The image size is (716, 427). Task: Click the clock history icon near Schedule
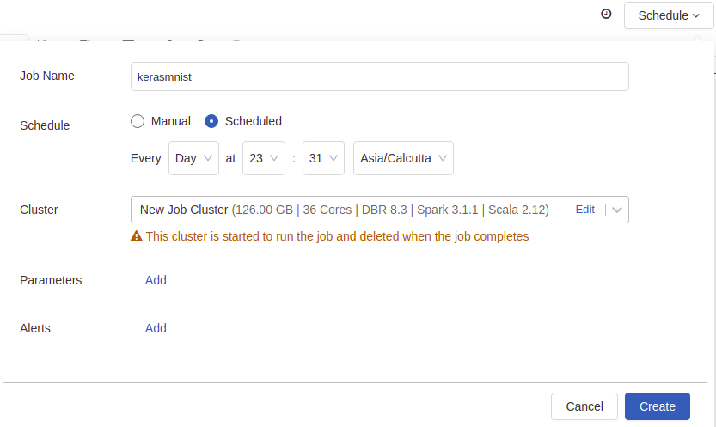(x=606, y=15)
